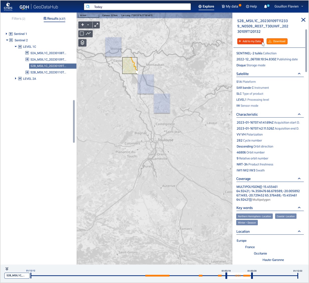The width and height of the screenshot is (309, 283).
Task: Click the results panel scrollbar
Action: click(x=74, y=122)
